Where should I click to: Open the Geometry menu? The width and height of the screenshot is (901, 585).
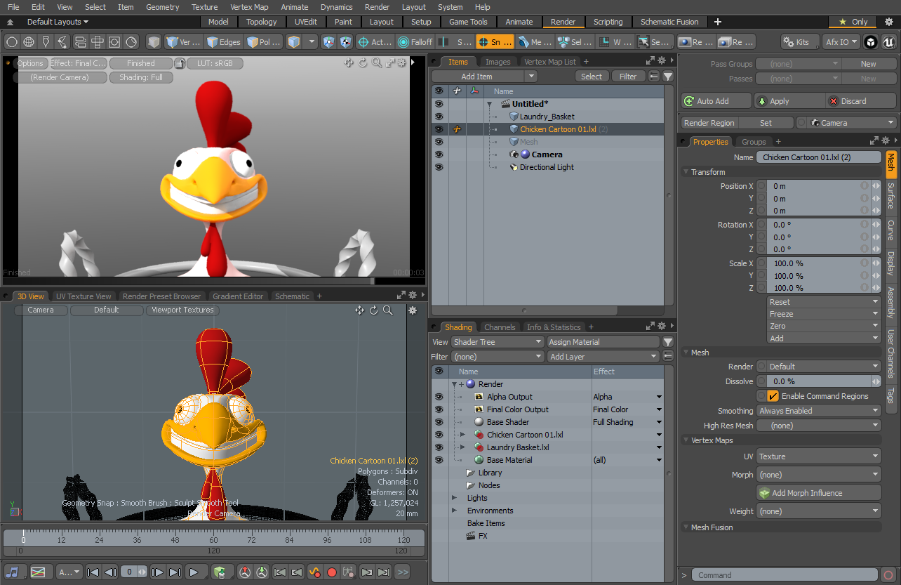coord(162,7)
